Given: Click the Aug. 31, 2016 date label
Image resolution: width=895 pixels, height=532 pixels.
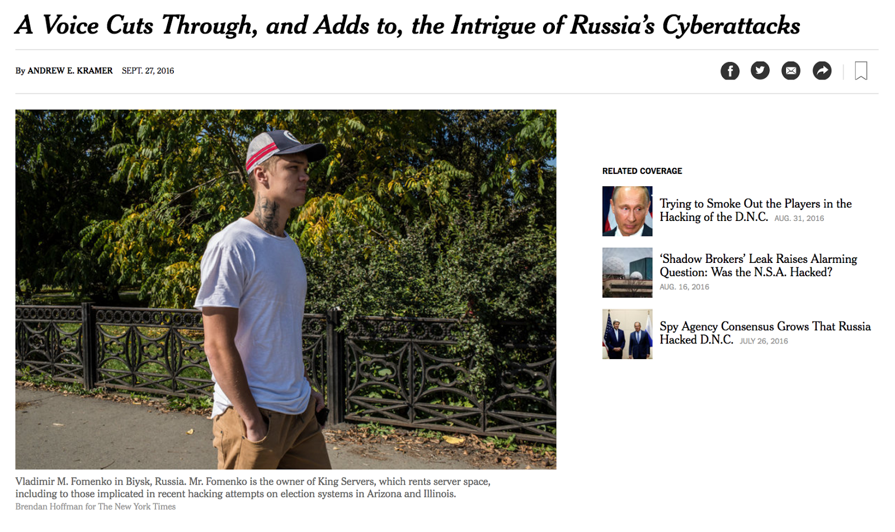Looking at the screenshot, I should (799, 218).
